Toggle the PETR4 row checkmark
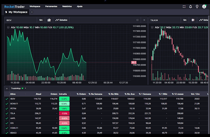The height and width of the screenshot is (137, 210). coord(7,109)
